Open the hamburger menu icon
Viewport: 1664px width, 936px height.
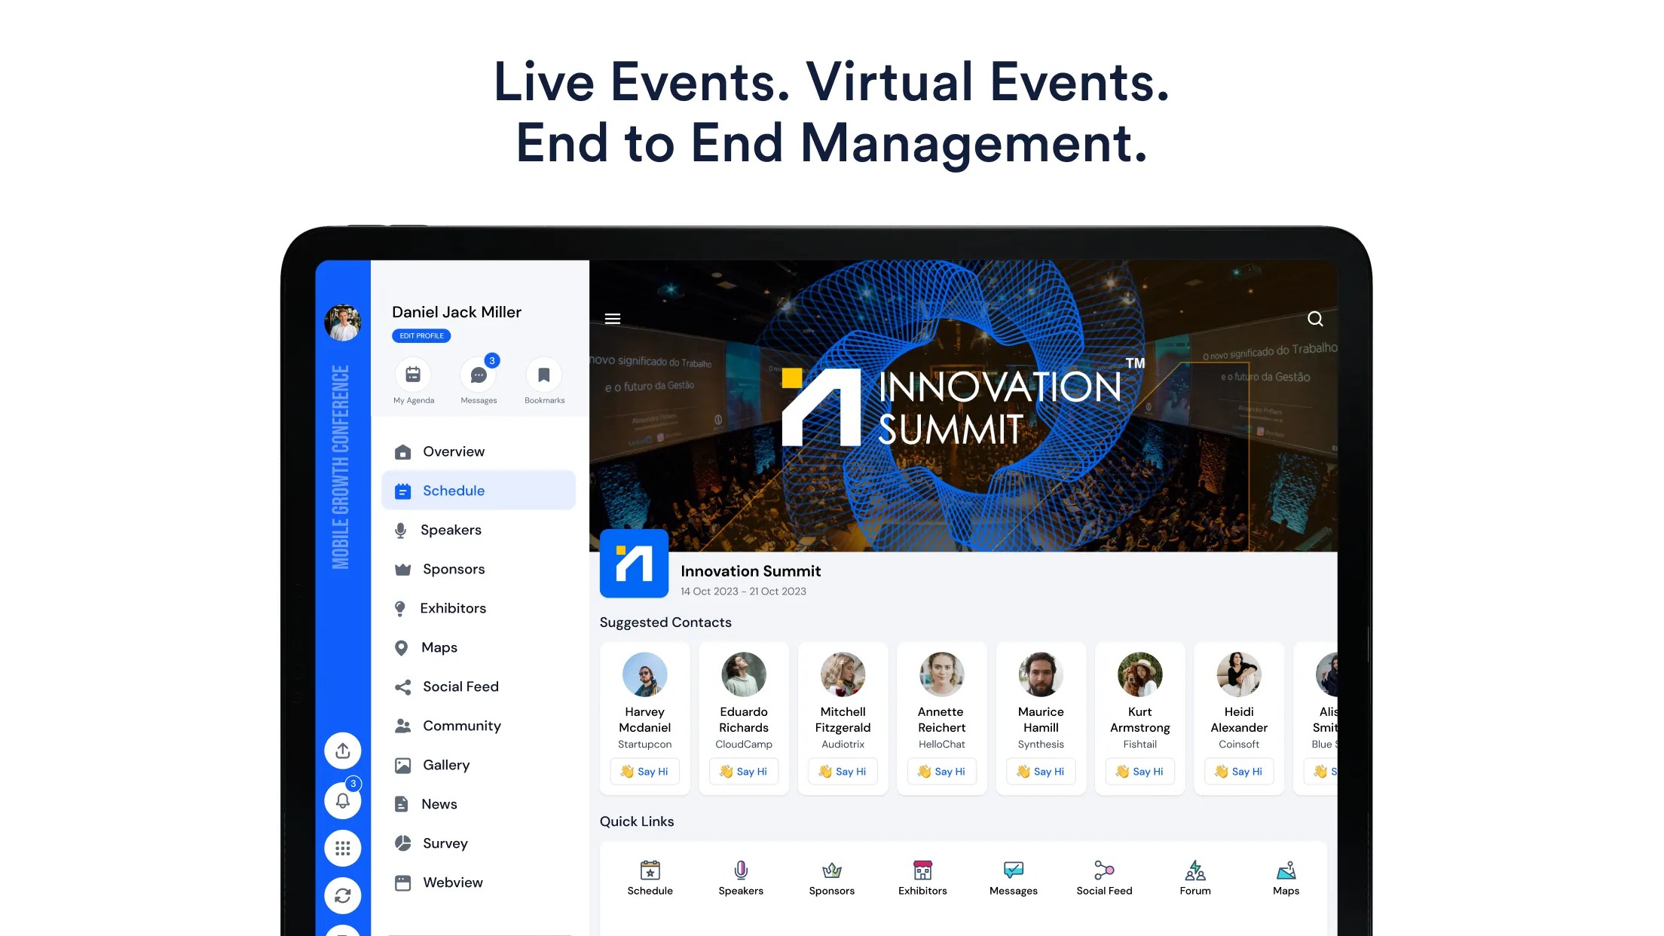(613, 319)
